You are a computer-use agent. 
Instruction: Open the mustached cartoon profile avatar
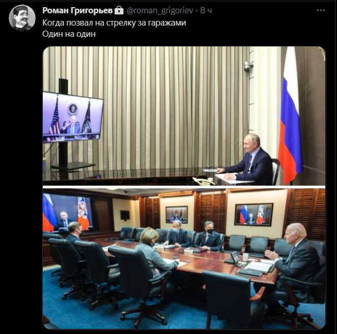[x=22, y=18]
